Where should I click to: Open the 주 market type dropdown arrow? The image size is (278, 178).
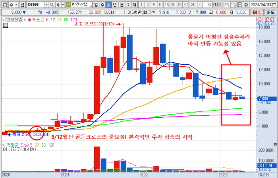[x=16, y=5]
